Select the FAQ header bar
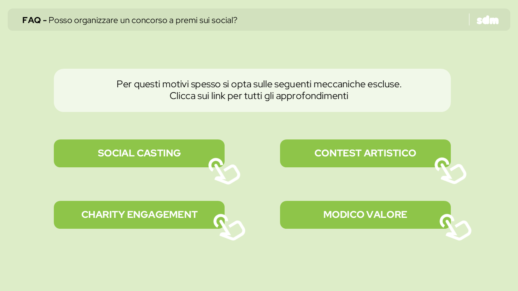This screenshot has height=291, width=518. point(259,20)
